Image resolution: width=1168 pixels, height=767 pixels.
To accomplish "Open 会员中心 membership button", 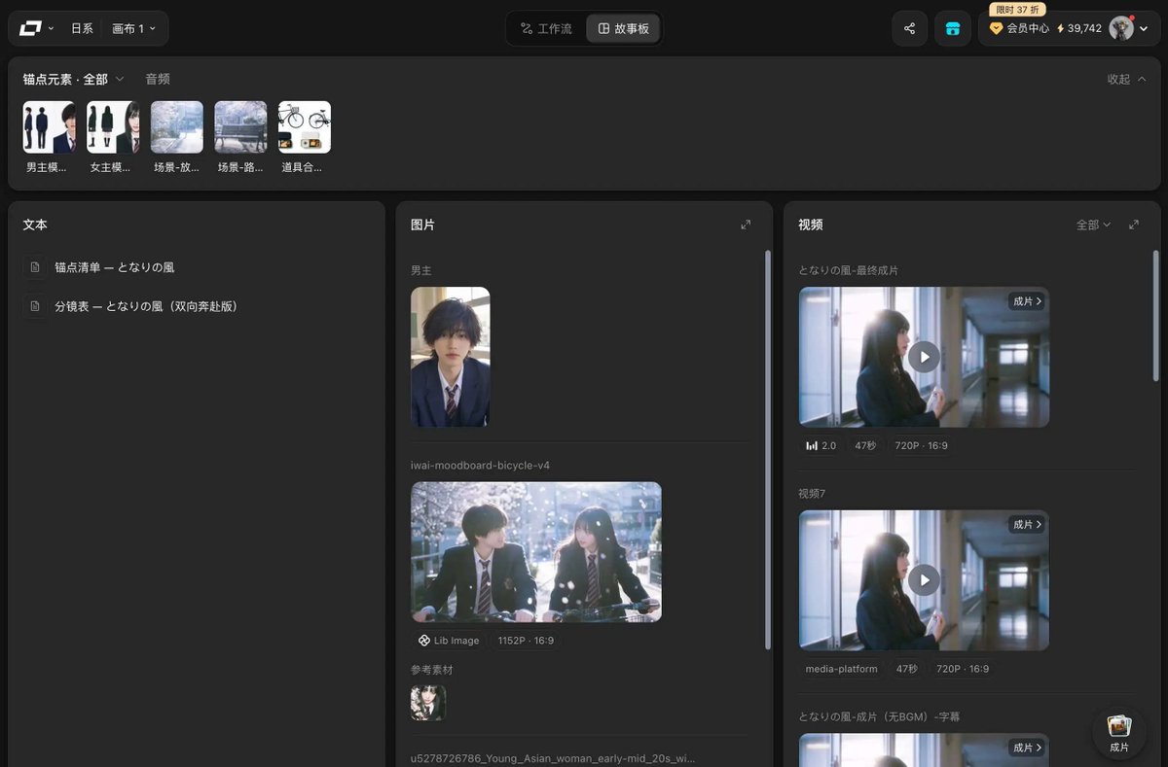I will [1020, 28].
